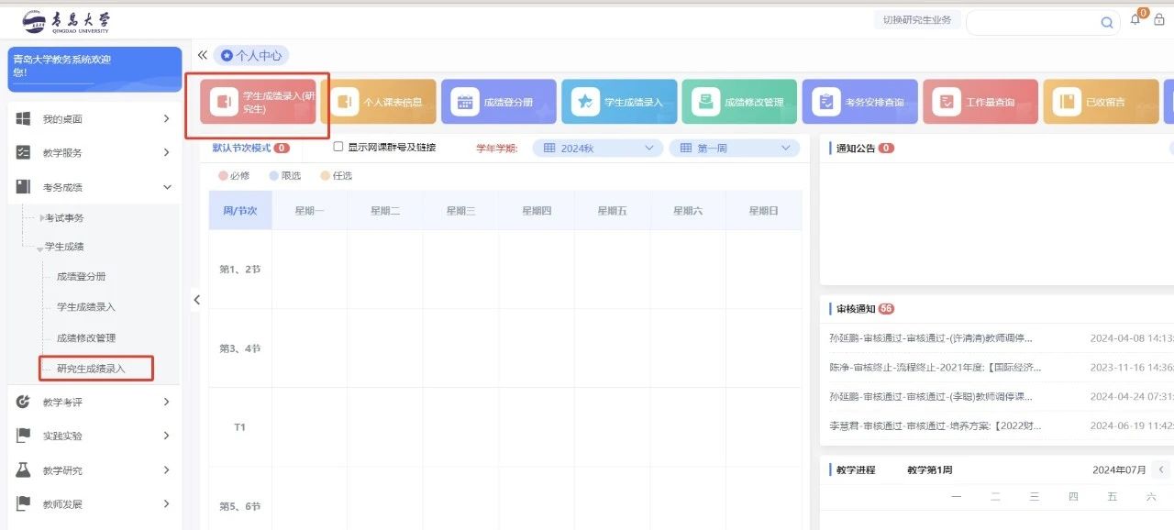Enable 显示网课群号及链接 checkbox

[338, 147]
